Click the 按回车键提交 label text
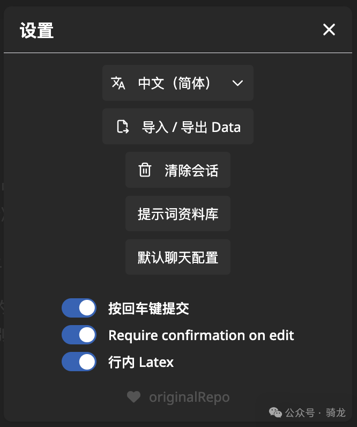Screen dimensions: 357x427 pyautogui.click(x=148, y=308)
